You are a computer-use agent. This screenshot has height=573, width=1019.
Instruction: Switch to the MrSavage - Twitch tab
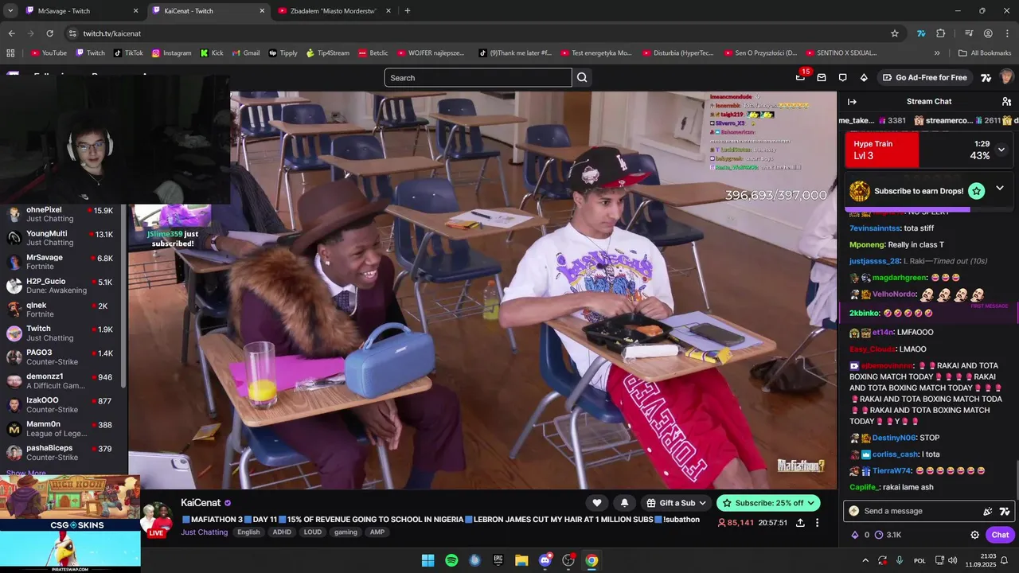tap(80, 11)
